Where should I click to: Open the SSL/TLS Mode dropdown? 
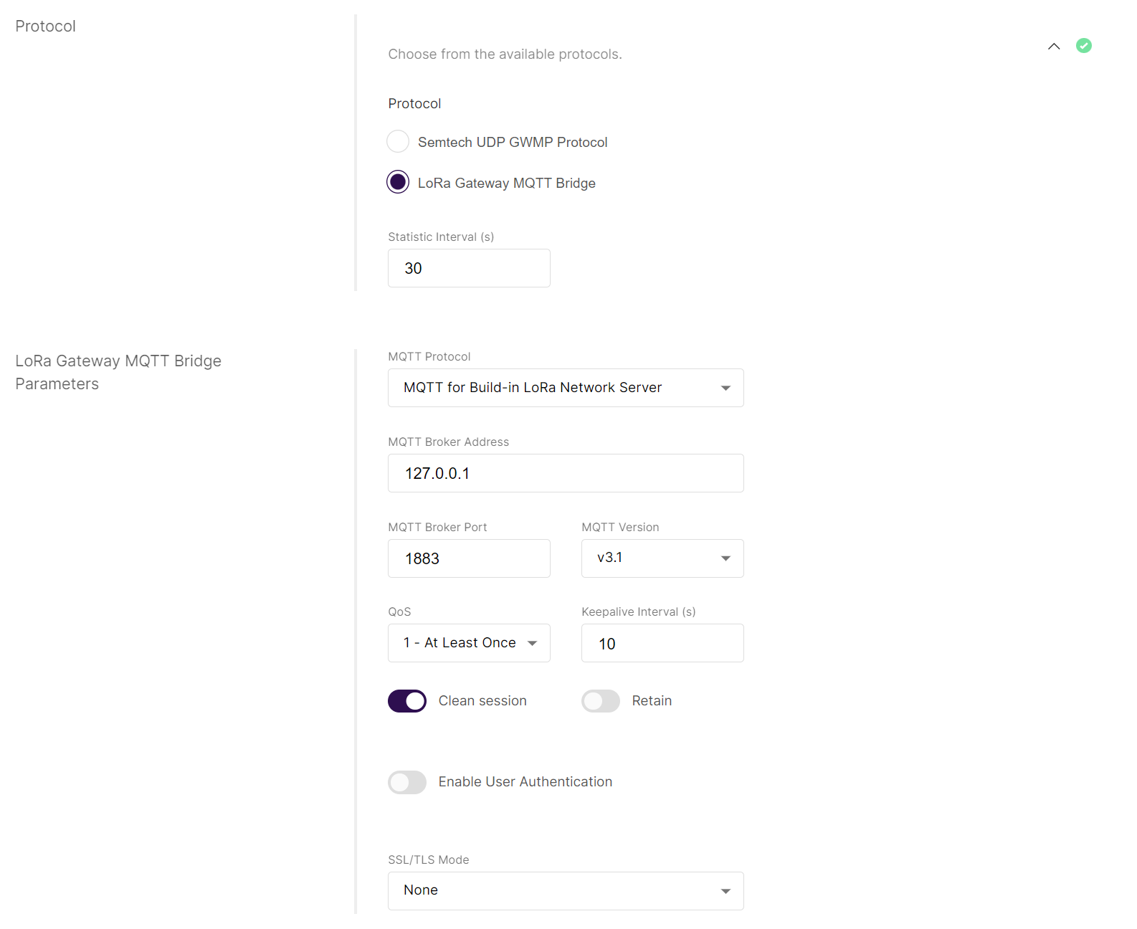(x=565, y=891)
